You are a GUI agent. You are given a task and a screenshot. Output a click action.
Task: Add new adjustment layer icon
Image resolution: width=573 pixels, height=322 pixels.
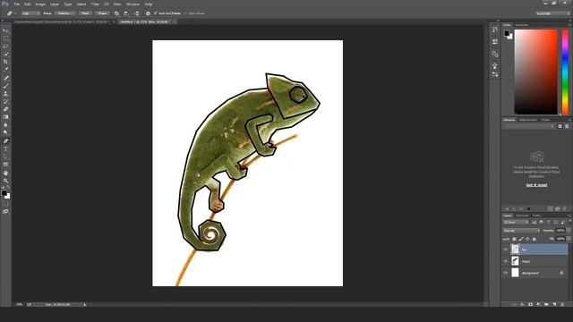(538, 304)
